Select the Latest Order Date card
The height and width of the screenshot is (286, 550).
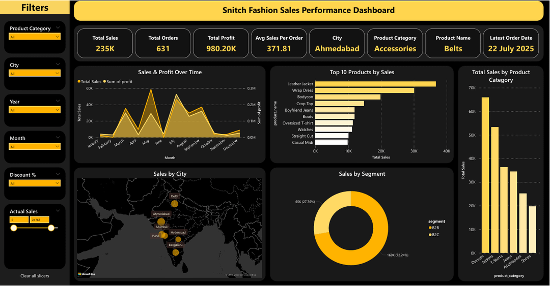(511, 43)
